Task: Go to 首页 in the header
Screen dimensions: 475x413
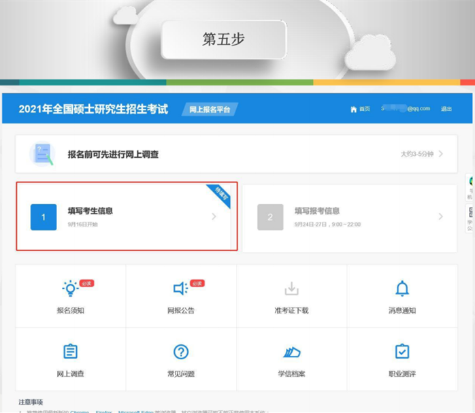Action: 365,109
